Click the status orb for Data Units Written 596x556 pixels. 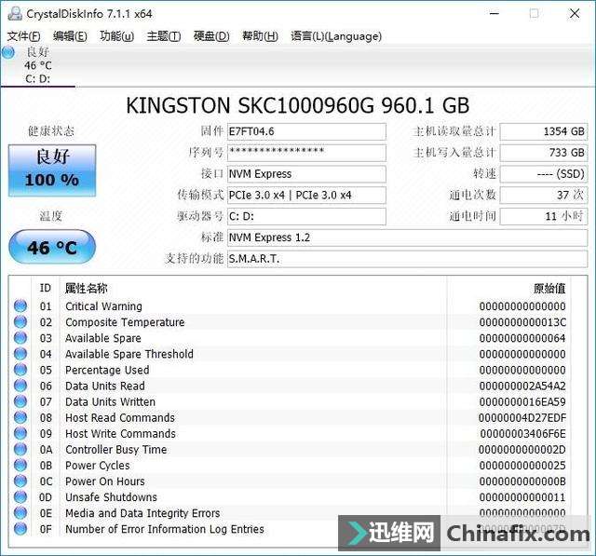(20, 401)
